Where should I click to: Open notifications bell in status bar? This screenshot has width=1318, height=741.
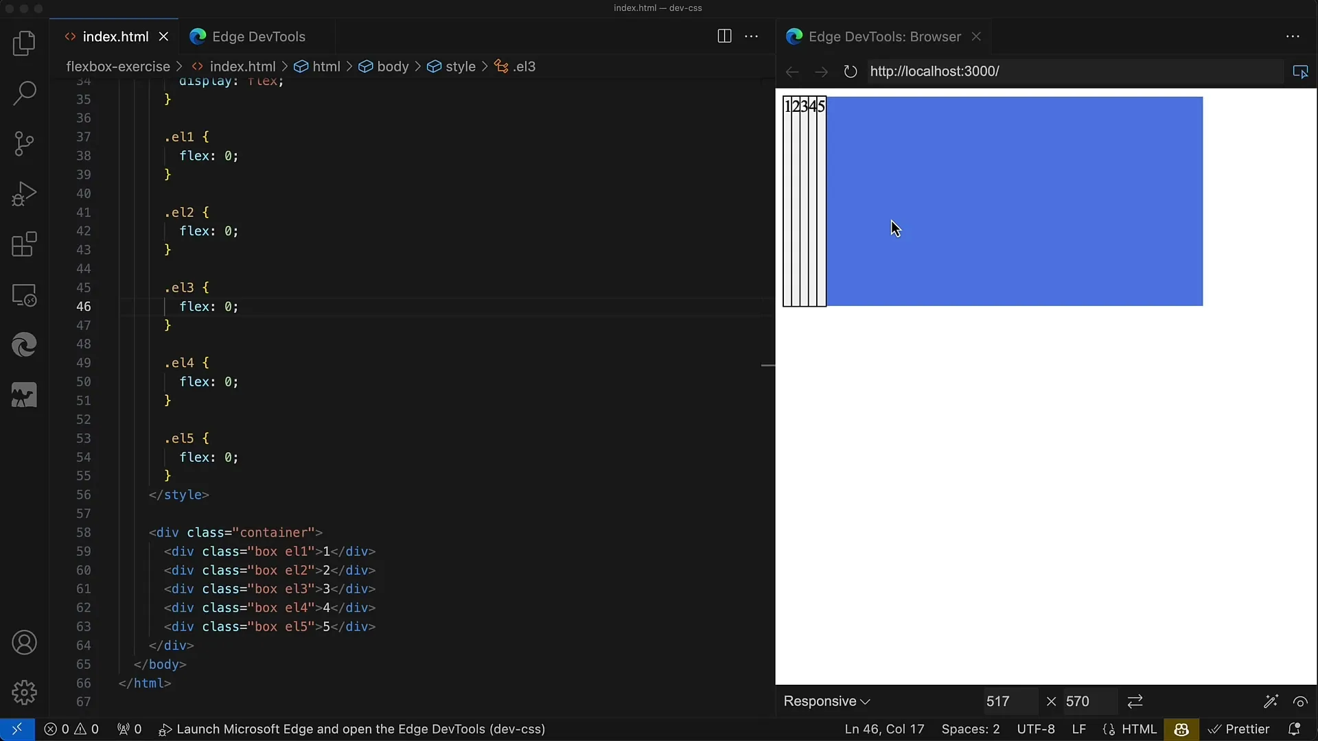(x=1294, y=729)
